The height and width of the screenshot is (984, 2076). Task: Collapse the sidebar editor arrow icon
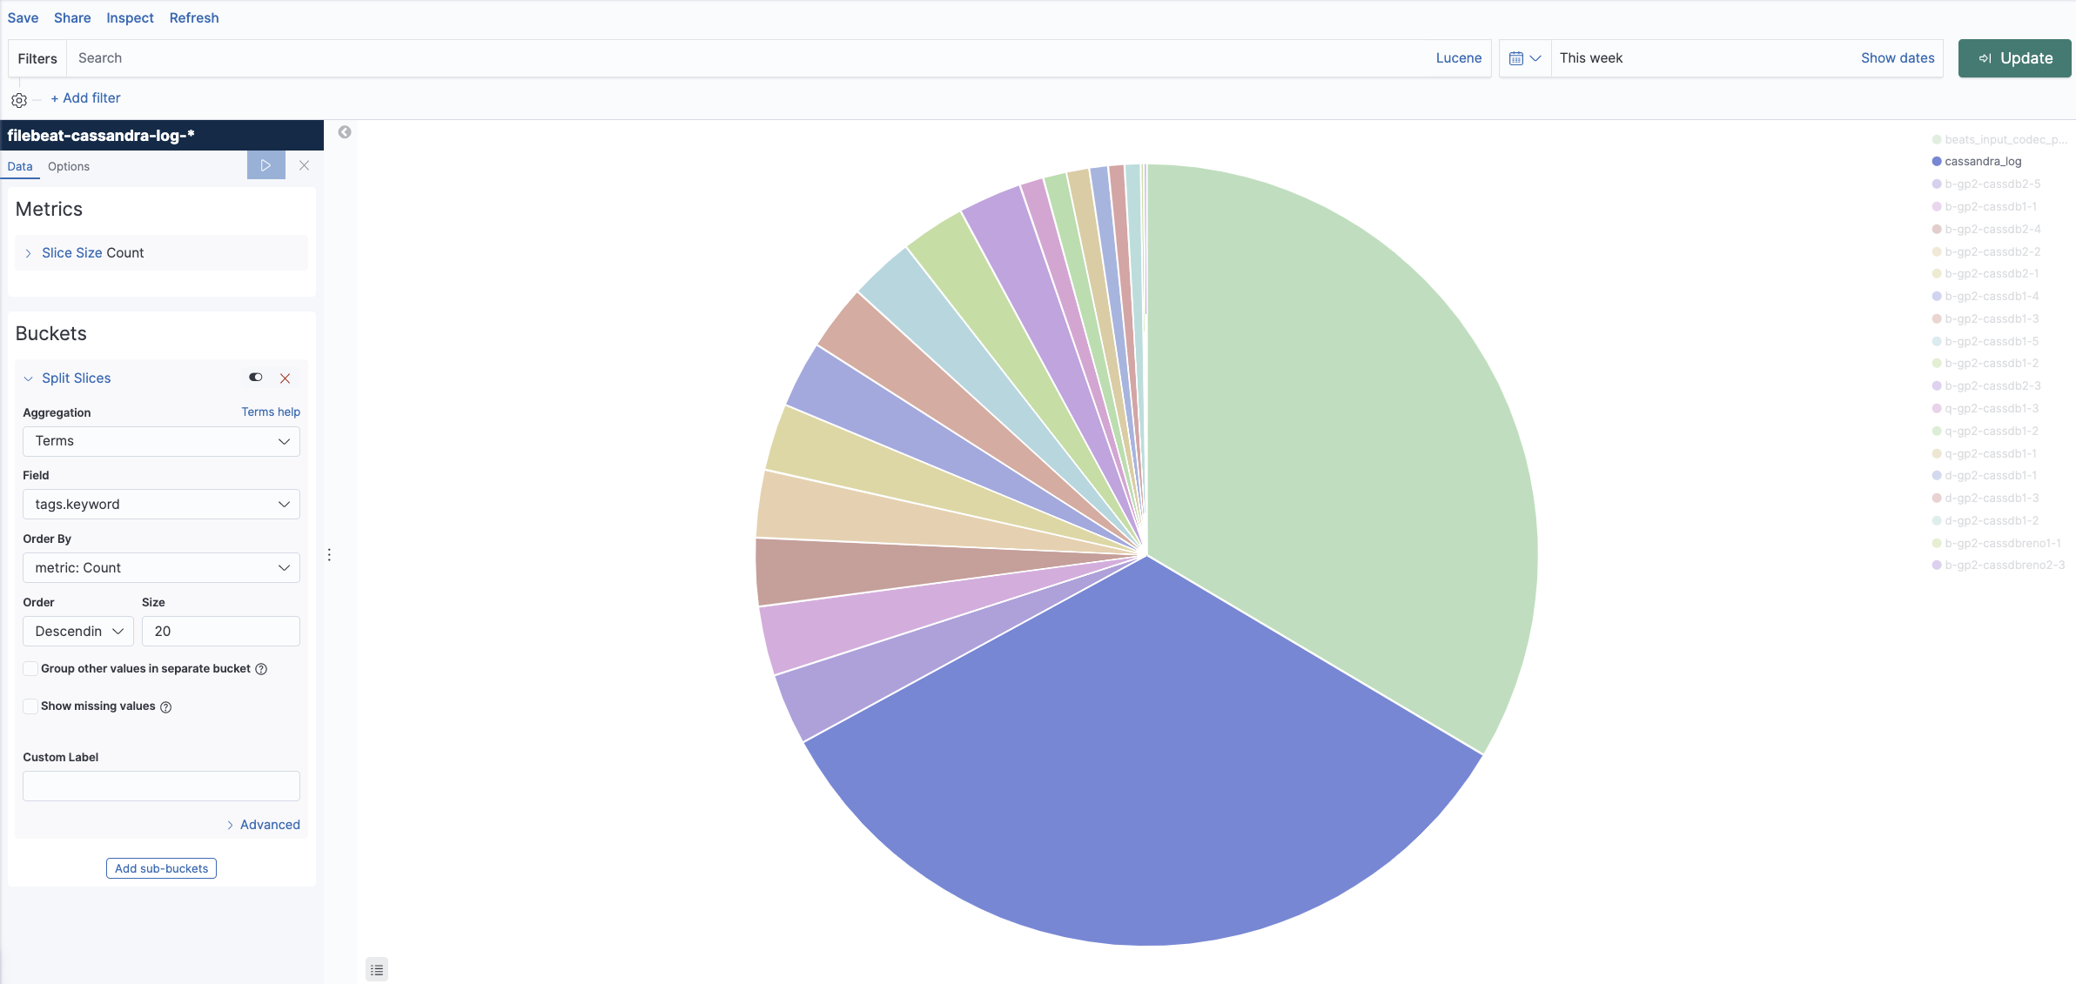click(345, 132)
